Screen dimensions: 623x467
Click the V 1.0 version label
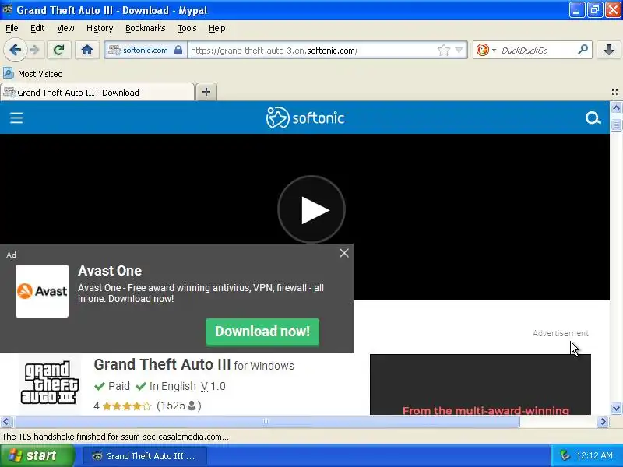click(x=213, y=386)
